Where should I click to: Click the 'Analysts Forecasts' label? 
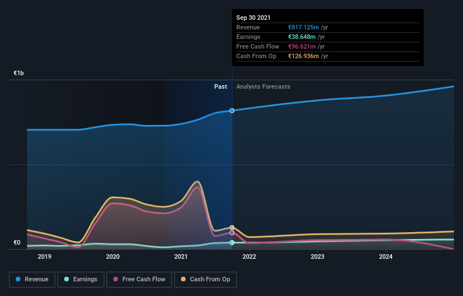tap(263, 86)
